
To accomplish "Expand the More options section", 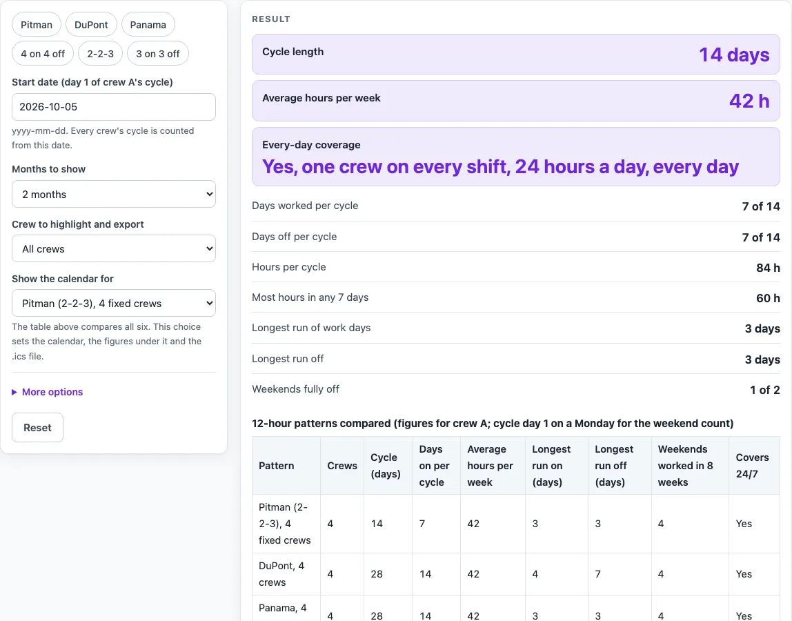I will point(48,392).
